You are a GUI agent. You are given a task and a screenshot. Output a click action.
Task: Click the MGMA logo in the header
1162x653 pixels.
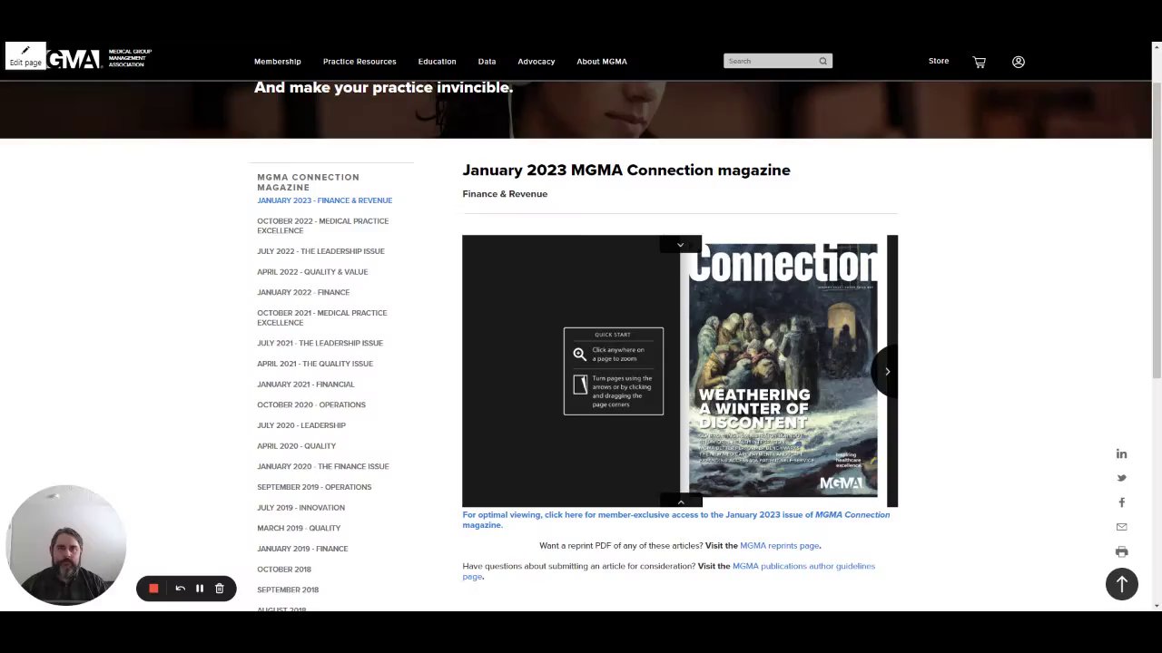(x=100, y=59)
